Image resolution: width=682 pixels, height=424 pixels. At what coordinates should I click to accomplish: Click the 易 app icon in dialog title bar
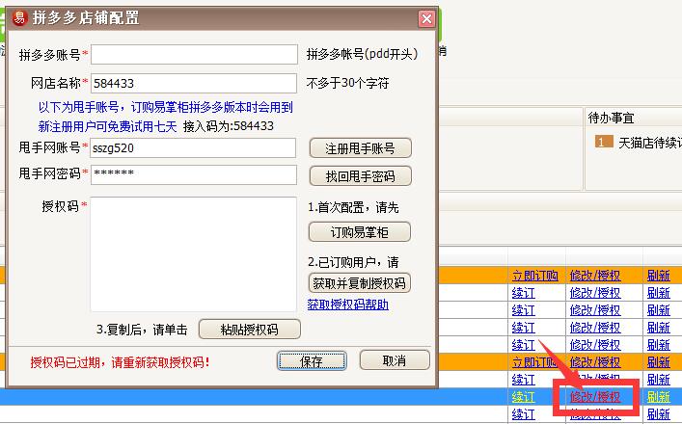coord(19,17)
